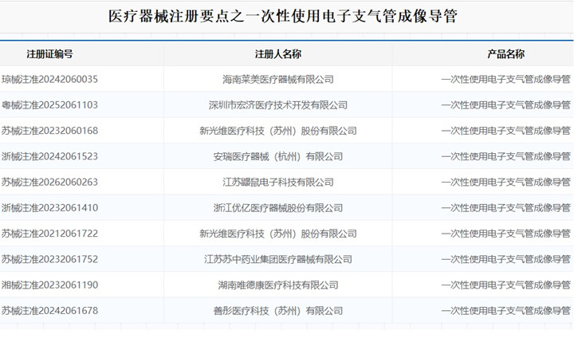574x346 pixels.
Task: Select registration number 苏械注准20262060263
Action: click(49, 182)
